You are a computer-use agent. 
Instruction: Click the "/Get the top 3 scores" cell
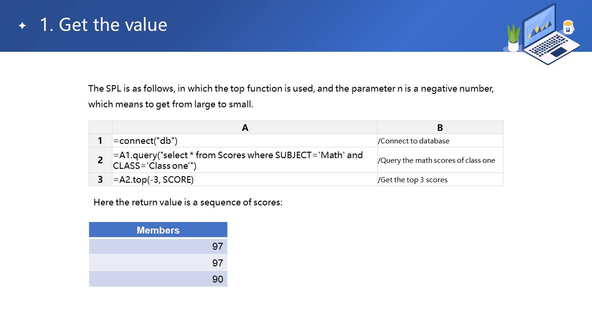click(x=440, y=179)
